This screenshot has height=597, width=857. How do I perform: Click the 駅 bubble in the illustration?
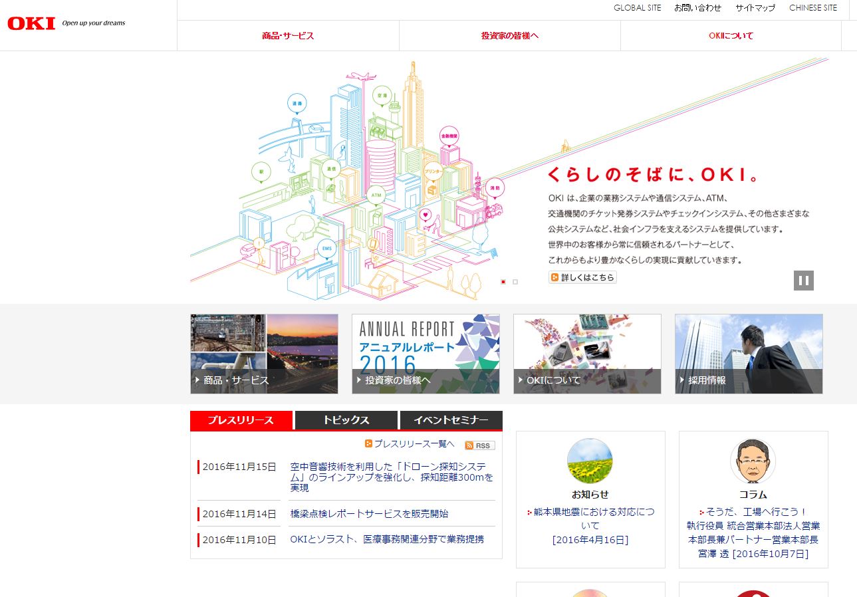click(261, 172)
